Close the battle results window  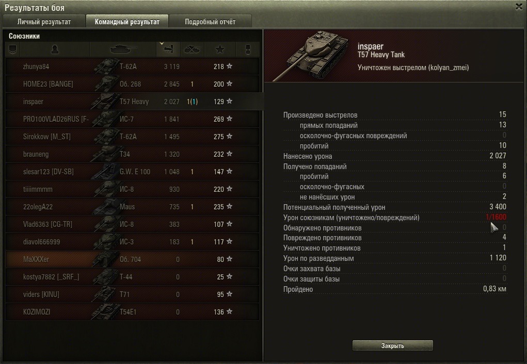(519, 6)
